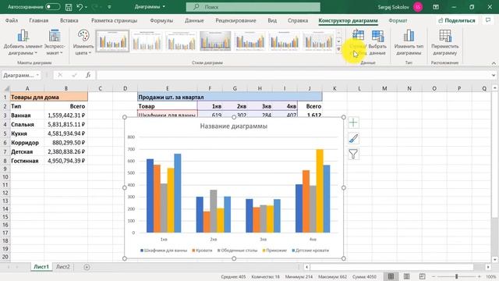
Task: Click the search box Поиск
Action: click(253, 7)
